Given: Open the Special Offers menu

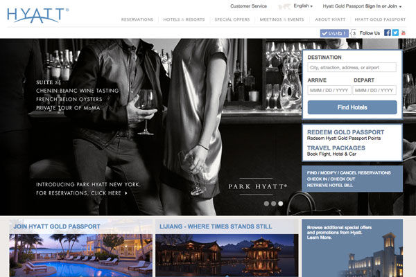Looking at the screenshot, I should click(x=232, y=19).
